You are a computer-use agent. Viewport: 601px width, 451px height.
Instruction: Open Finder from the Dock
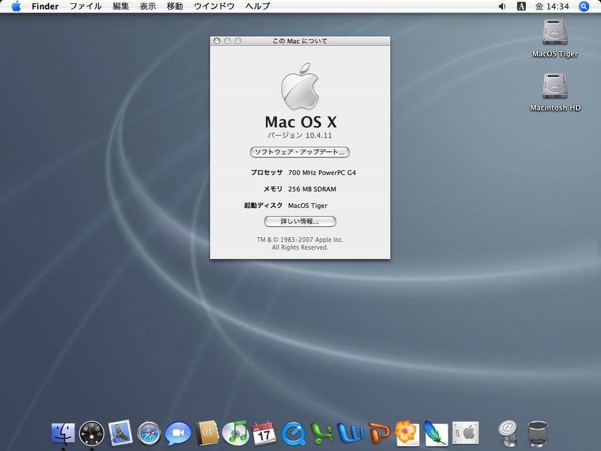pyautogui.click(x=63, y=433)
